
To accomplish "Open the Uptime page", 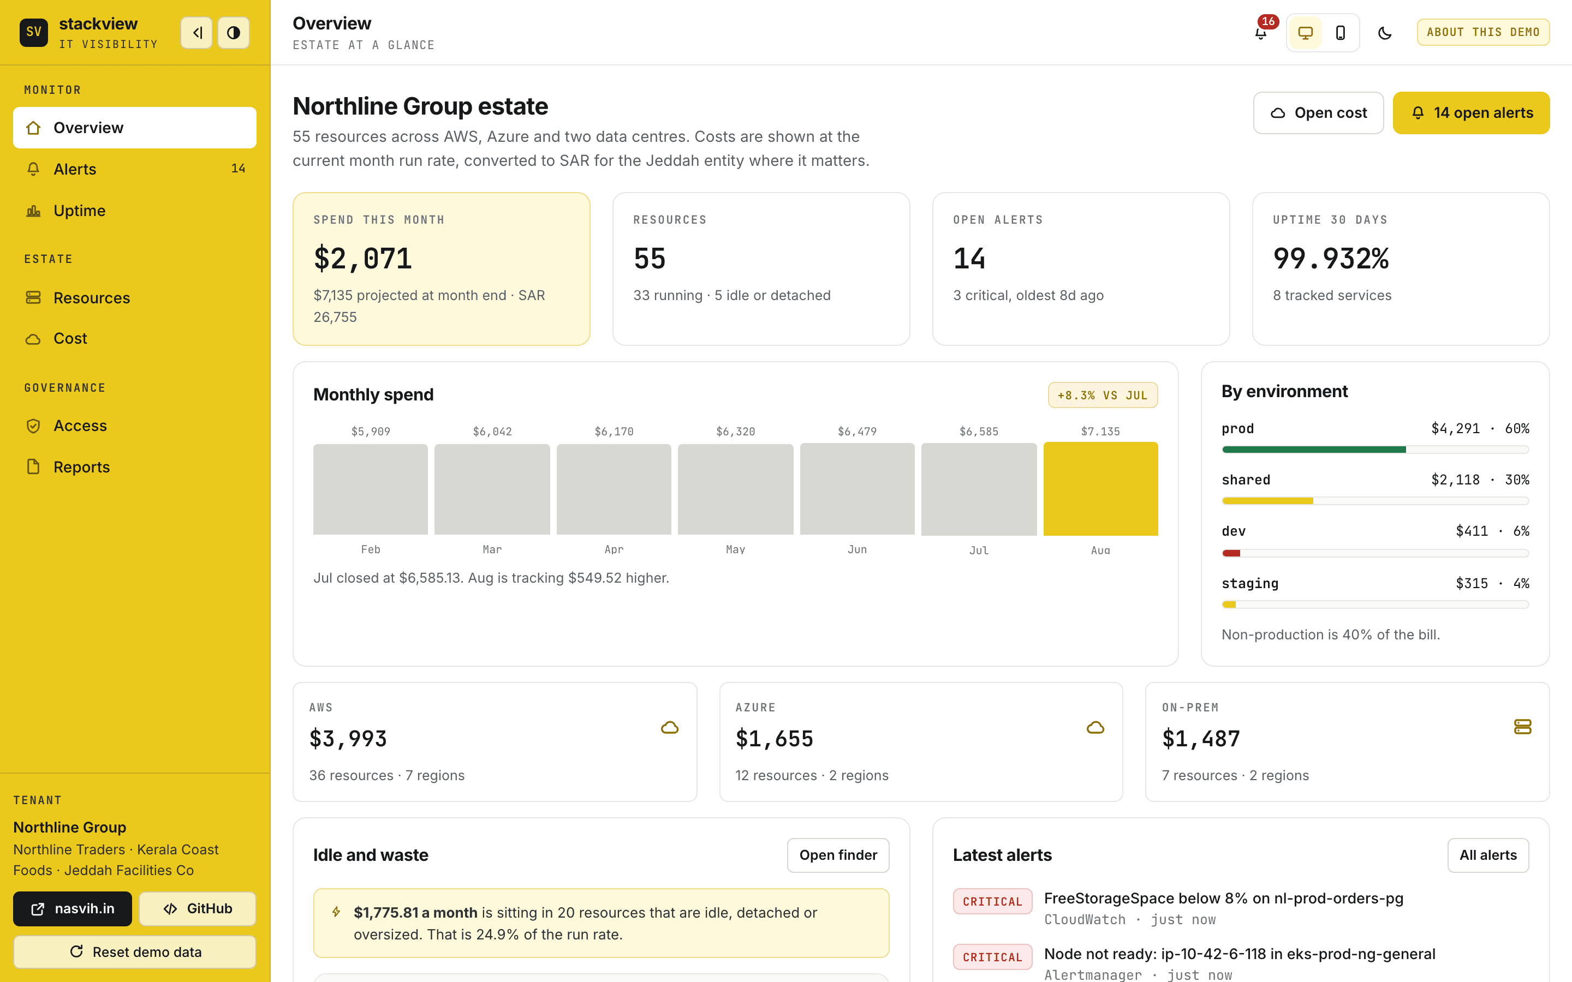I will point(134,211).
